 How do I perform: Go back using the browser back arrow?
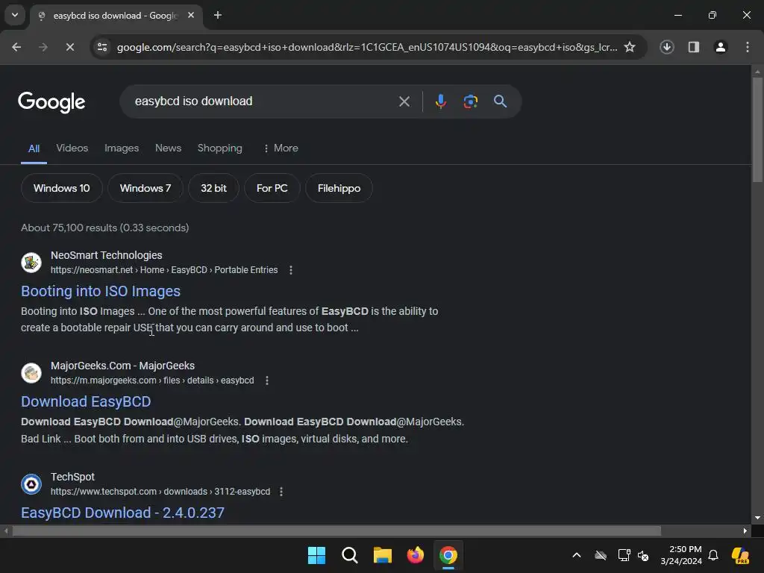(x=16, y=47)
